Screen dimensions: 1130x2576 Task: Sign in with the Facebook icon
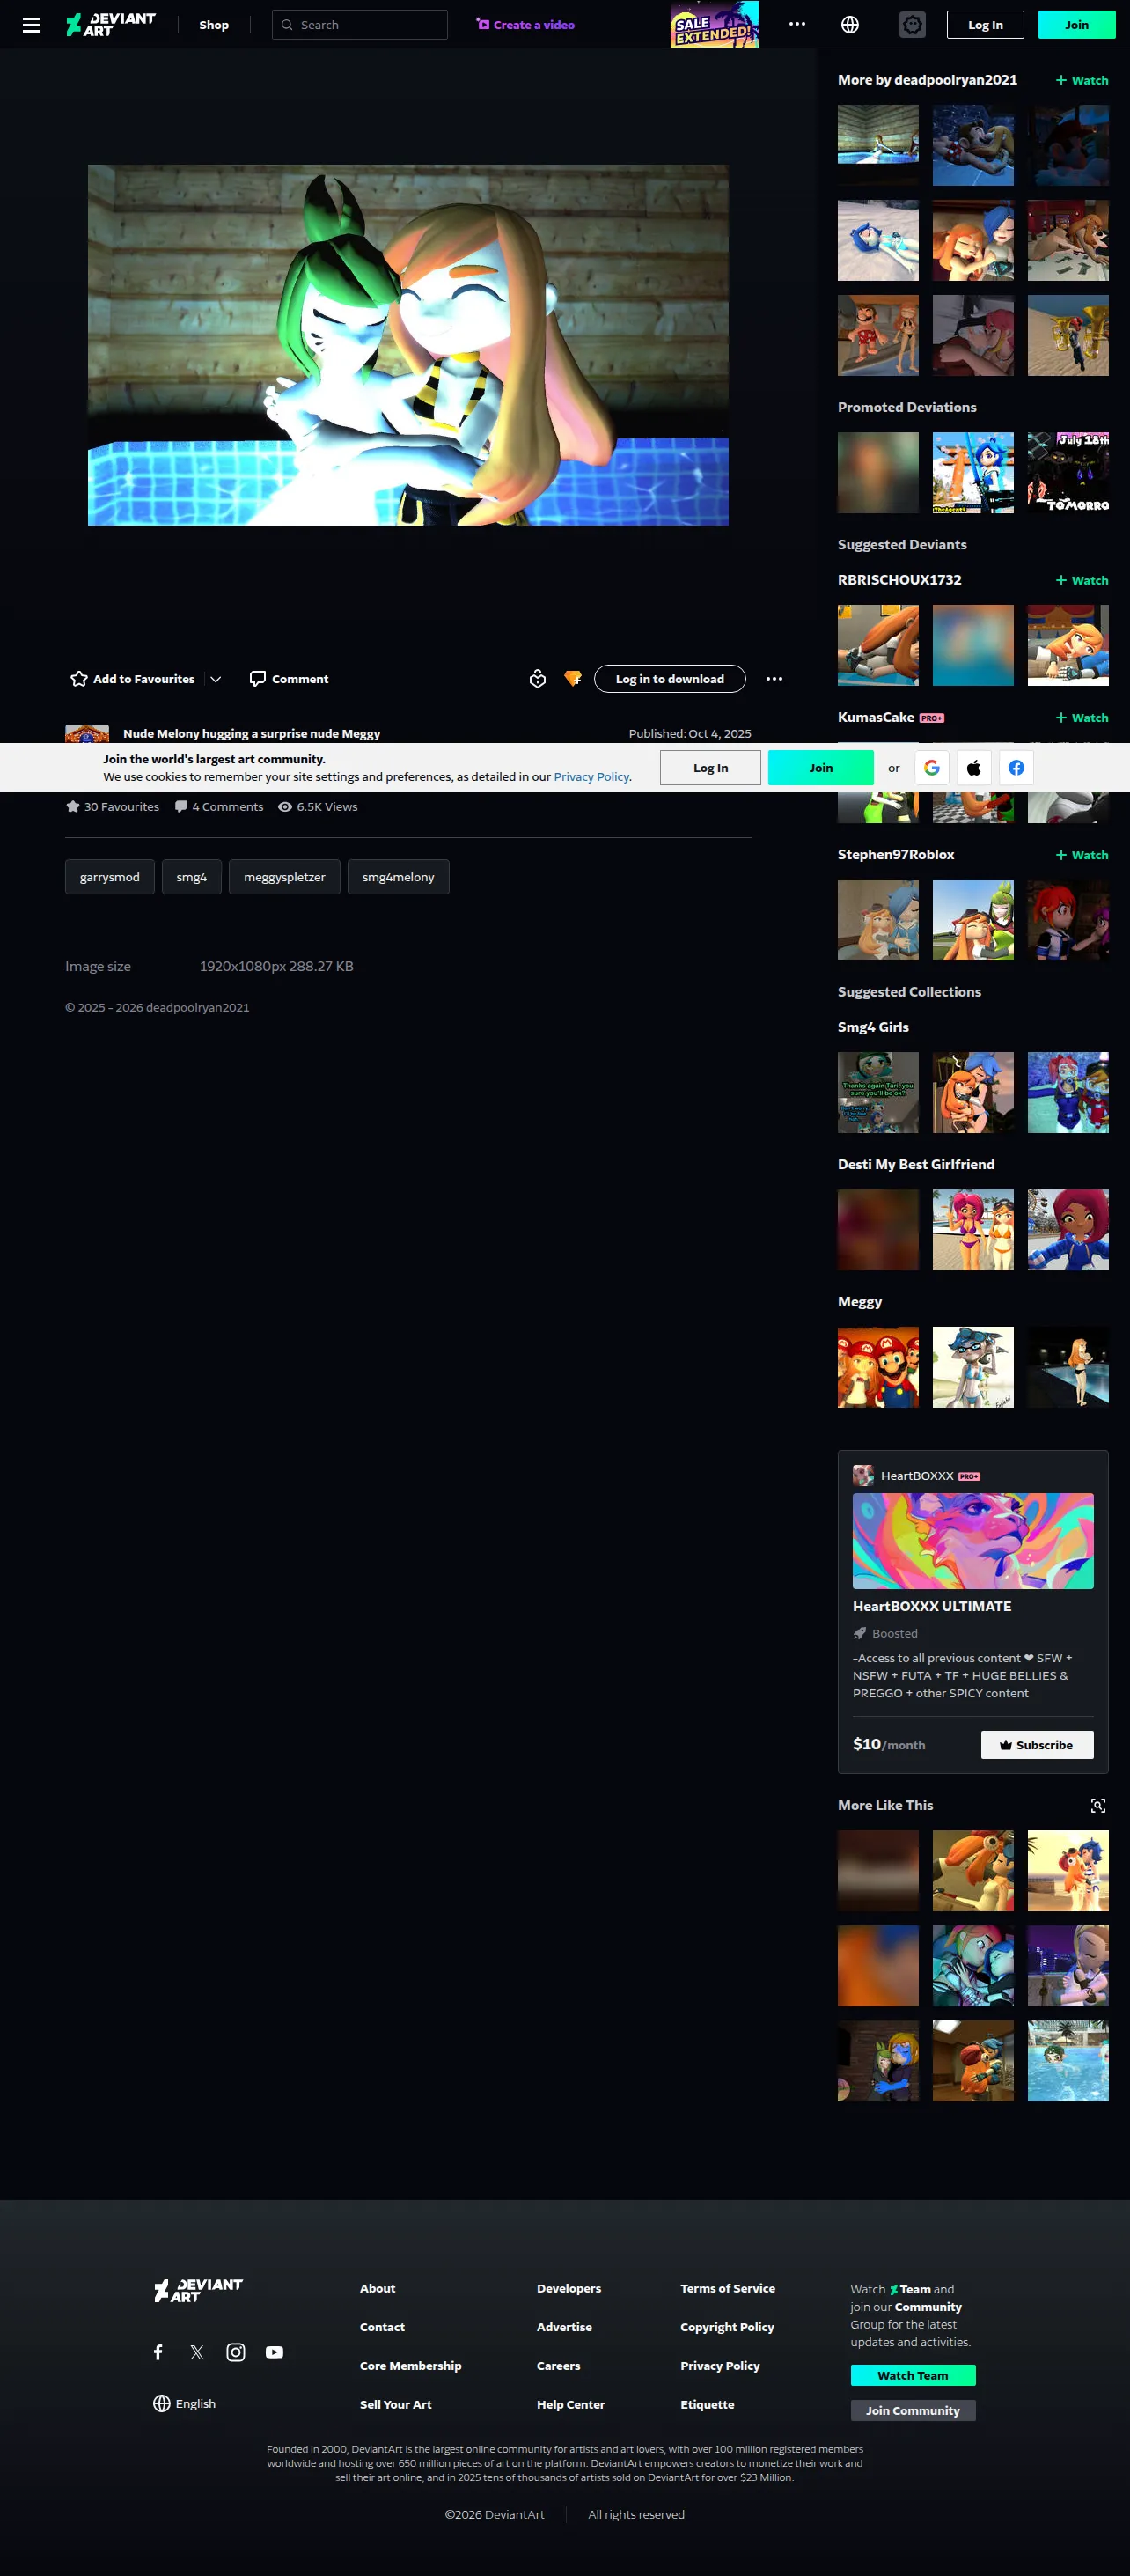tap(1016, 768)
